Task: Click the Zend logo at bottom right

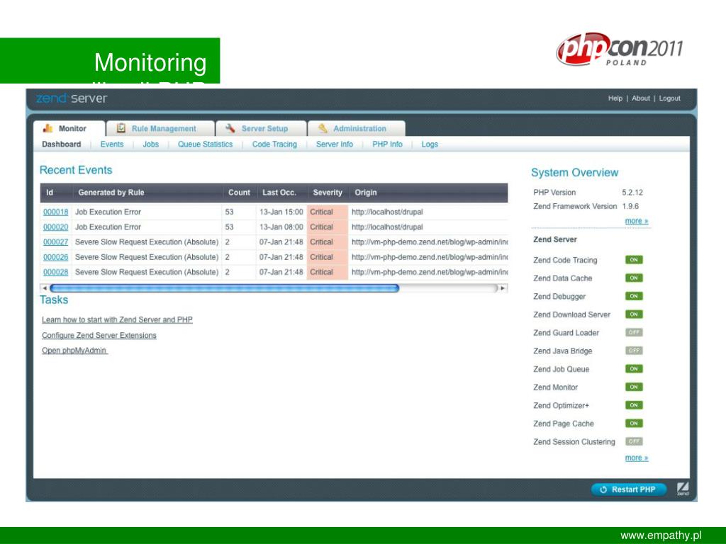Action: 683,489
